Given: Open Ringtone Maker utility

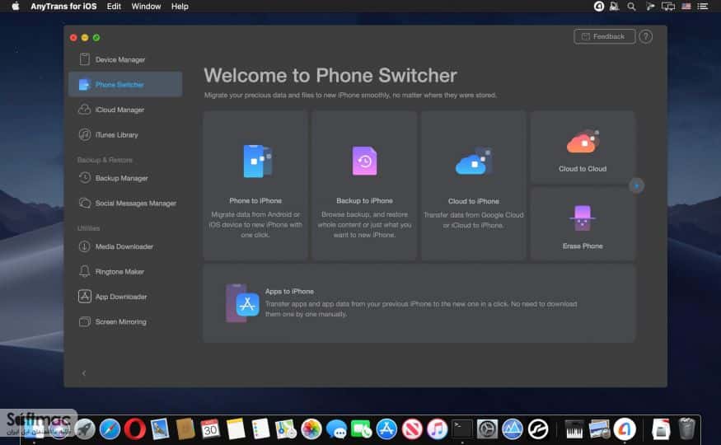Looking at the screenshot, I should coord(125,272).
